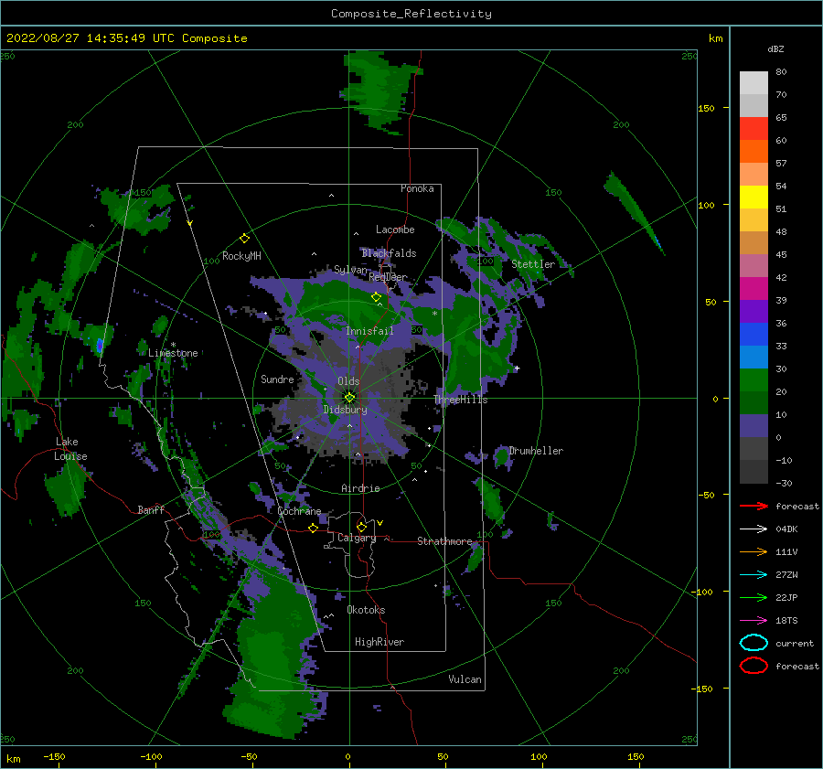
Task: Click the white 04DK arrow icon
Action: [754, 529]
